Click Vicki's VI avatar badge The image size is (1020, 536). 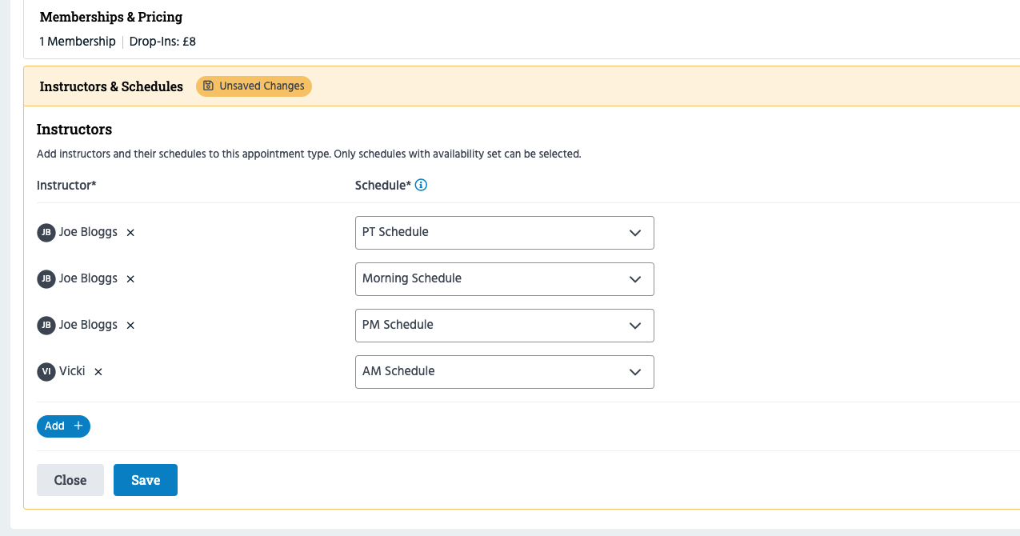[46, 371]
